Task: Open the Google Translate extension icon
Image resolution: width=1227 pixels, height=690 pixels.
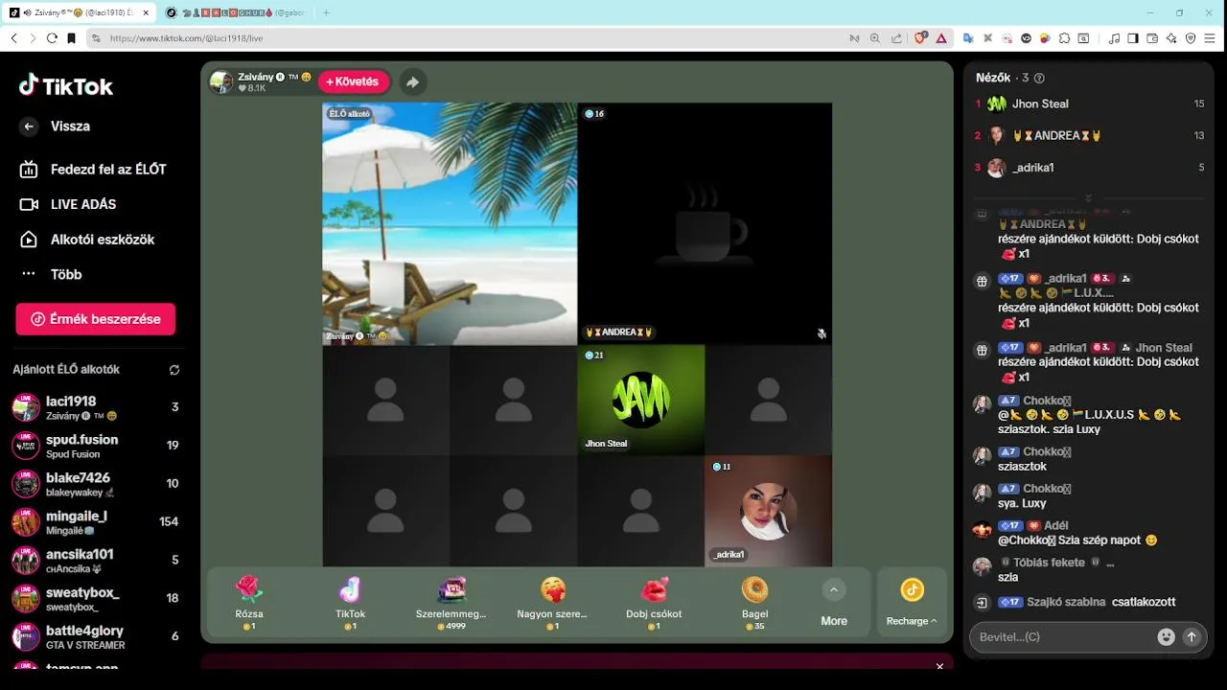Action: click(x=968, y=38)
